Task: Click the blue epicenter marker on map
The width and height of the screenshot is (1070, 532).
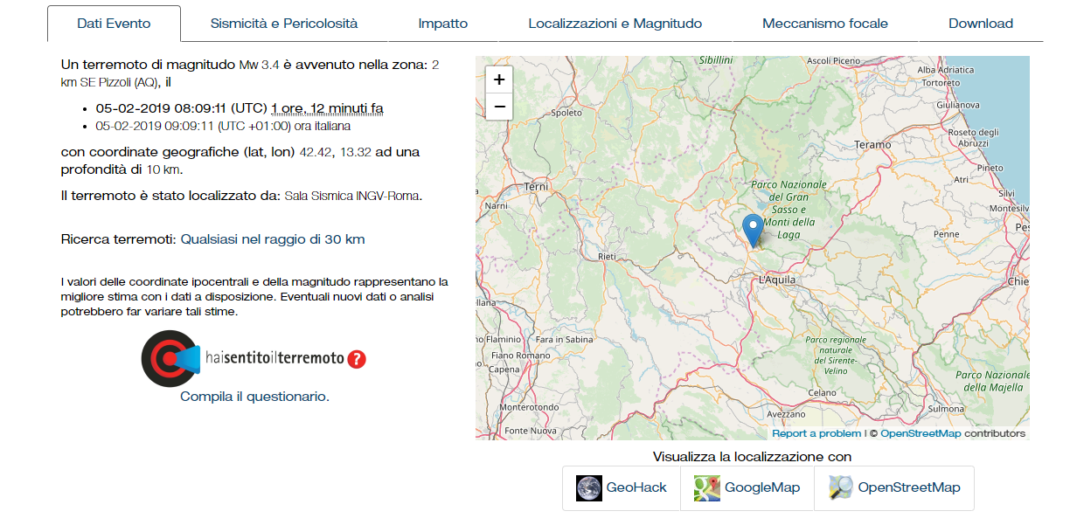Action: (x=753, y=231)
